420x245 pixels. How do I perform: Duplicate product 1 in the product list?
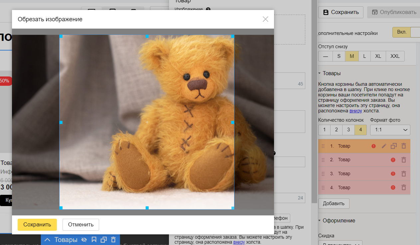(394, 146)
